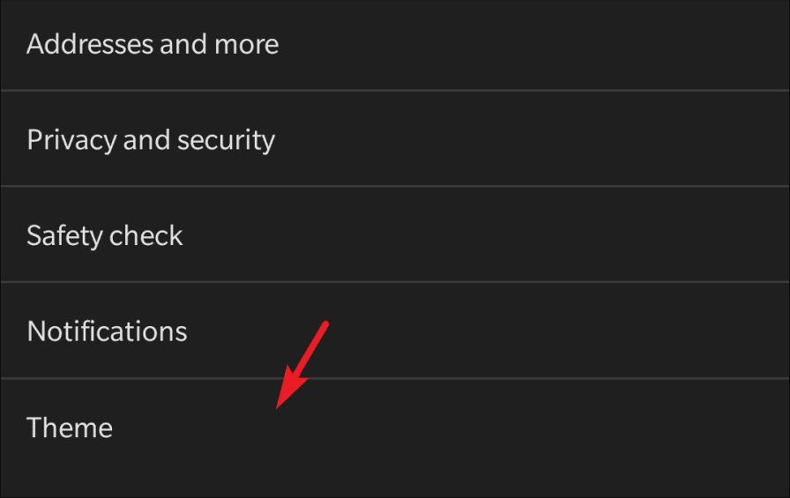Tap the "Addresses and more" label text
The height and width of the screenshot is (498, 790).
tap(153, 44)
